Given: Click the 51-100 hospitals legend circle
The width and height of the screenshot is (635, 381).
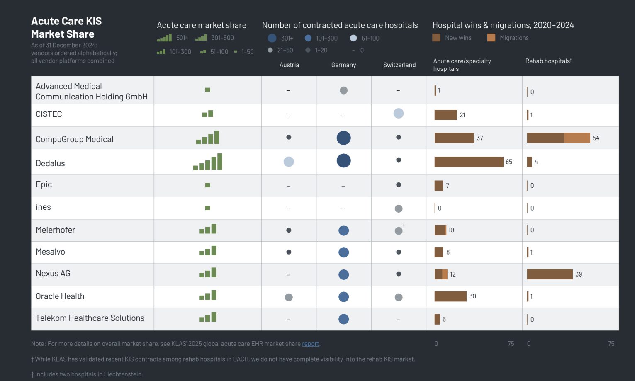Looking at the screenshot, I should pos(353,38).
